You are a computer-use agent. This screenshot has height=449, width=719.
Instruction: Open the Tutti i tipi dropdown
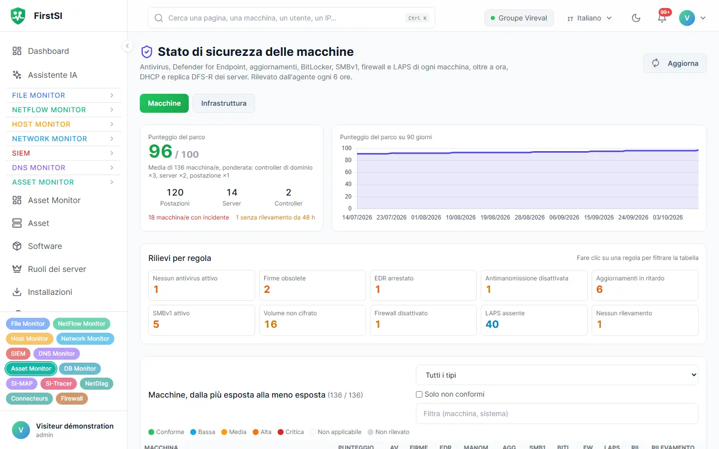pos(557,375)
